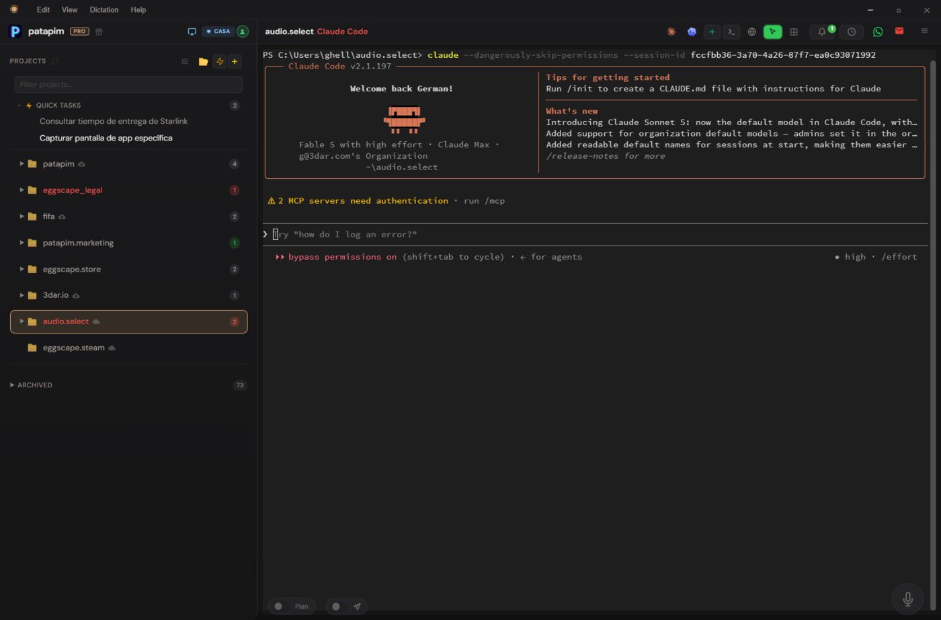Click the yellow plus add project button
This screenshot has width=941, height=620.
coord(235,61)
